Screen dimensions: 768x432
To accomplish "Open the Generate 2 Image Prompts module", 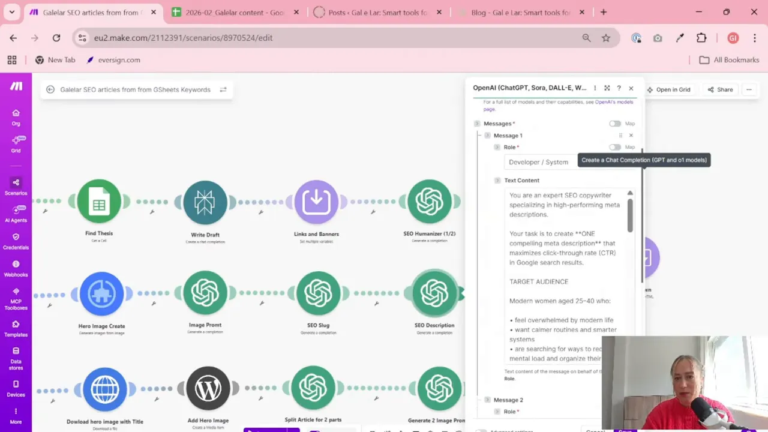I will coord(439,389).
